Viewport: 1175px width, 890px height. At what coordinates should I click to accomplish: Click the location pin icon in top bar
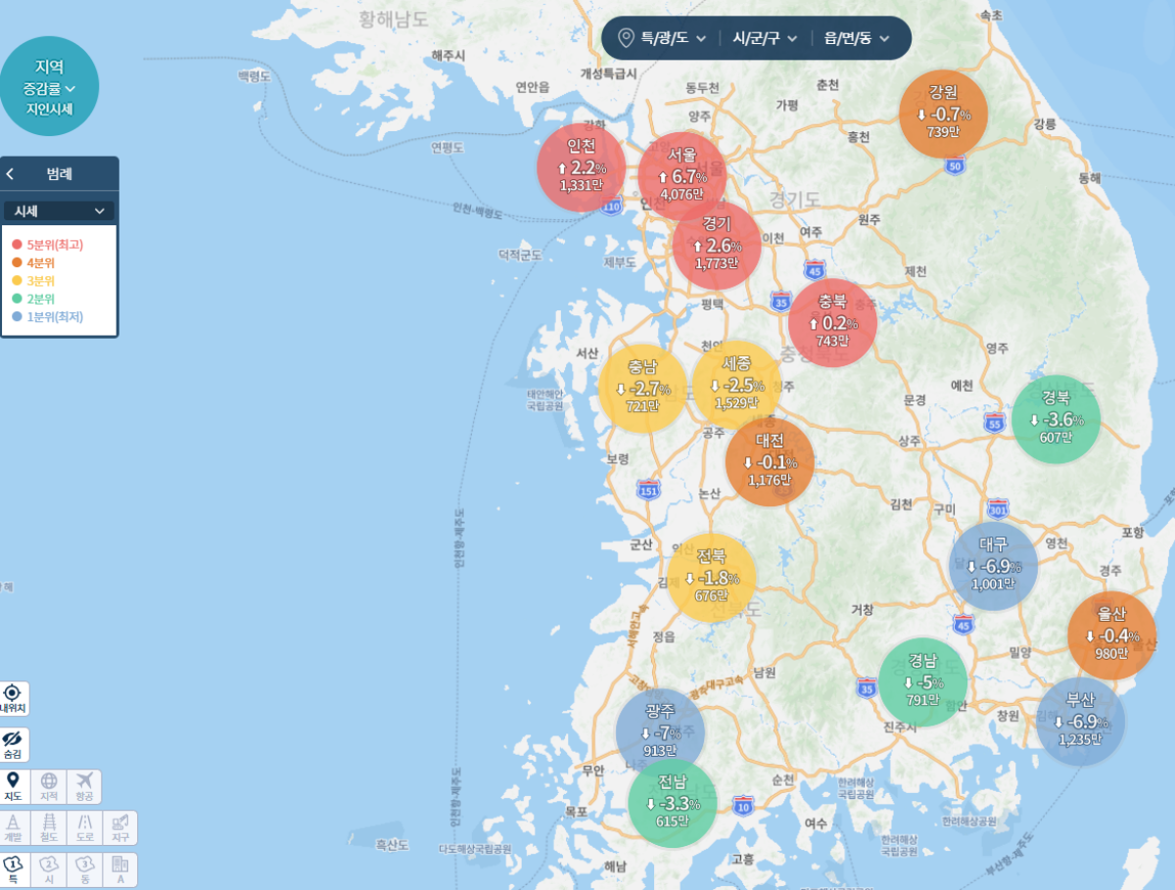pos(627,38)
